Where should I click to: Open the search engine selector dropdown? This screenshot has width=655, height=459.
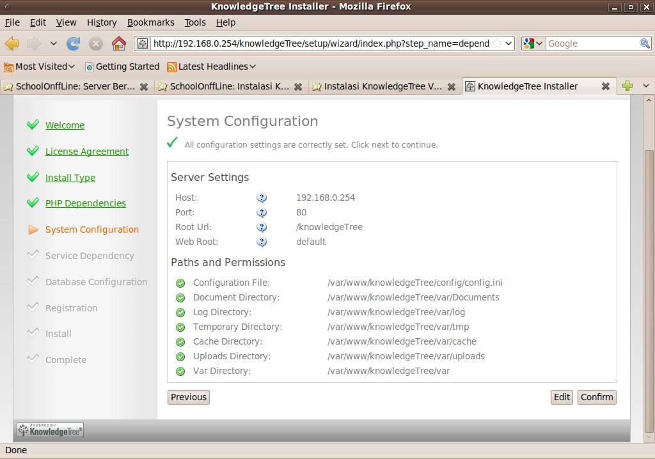click(533, 43)
